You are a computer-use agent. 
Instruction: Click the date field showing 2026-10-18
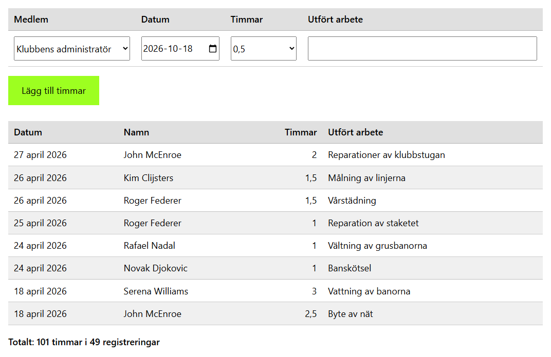(180, 48)
